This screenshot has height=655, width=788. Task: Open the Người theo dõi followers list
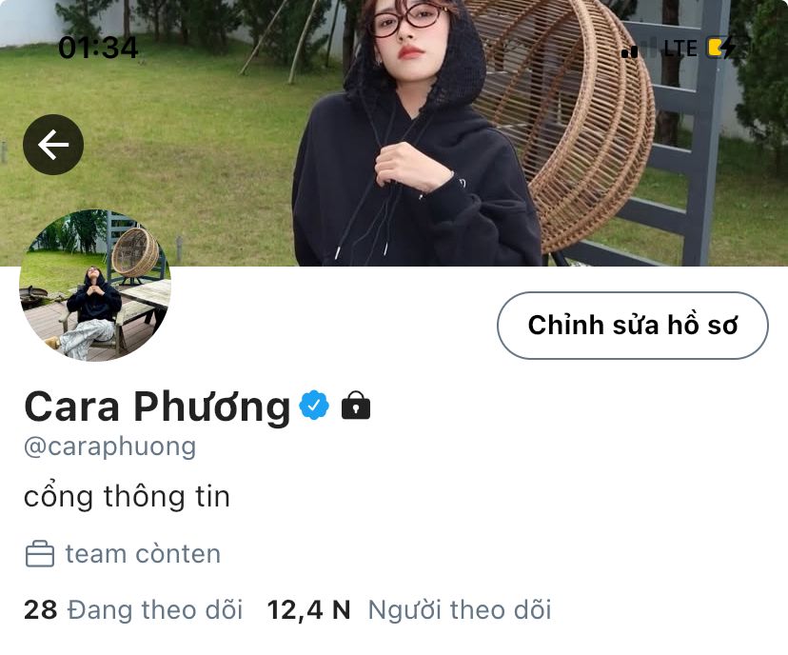tap(460, 609)
